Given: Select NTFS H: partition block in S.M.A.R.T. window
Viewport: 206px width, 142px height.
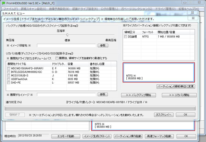Looking at the screenshot, I should pyautogui.click(x=143, y=126).
